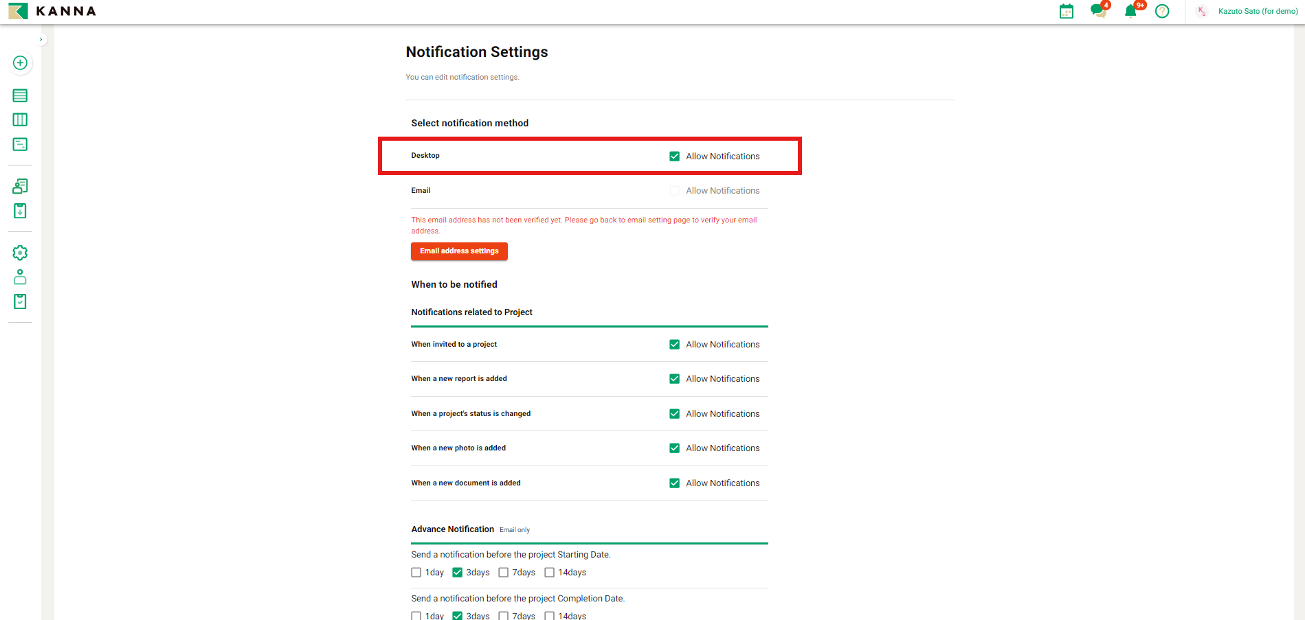1305x620 pixels.
Task: Open the user person icon in the sidebar
Action: (20, 277)
